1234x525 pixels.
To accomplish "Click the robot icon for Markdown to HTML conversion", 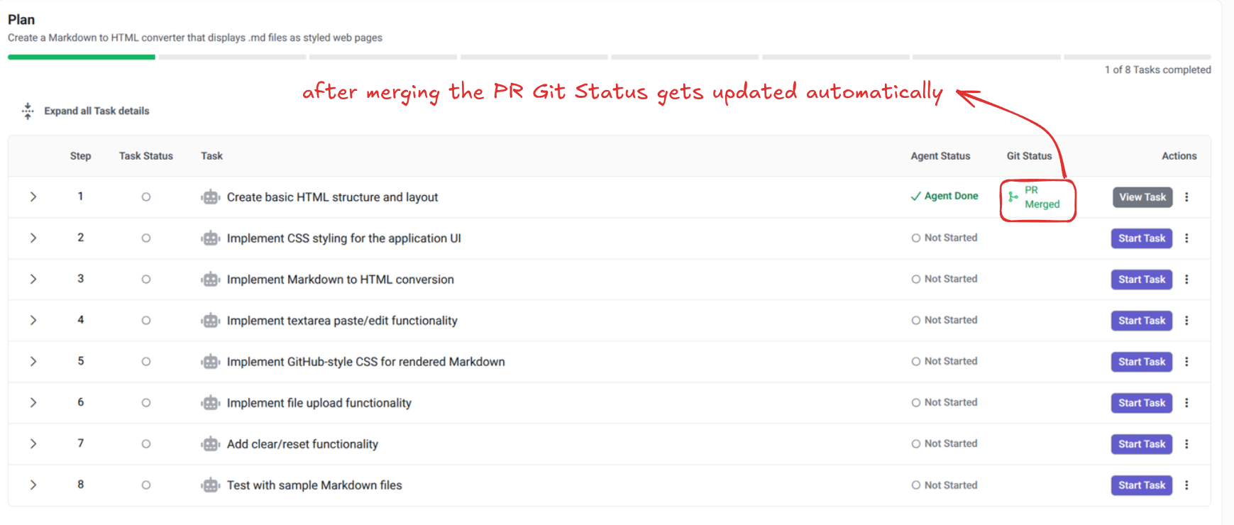I will [x=211, y=280].
